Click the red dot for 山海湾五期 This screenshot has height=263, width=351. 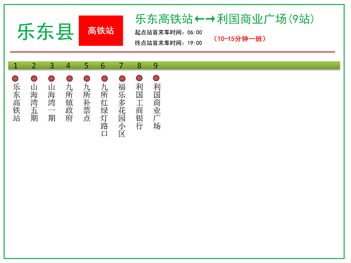[x=34, y=78]
